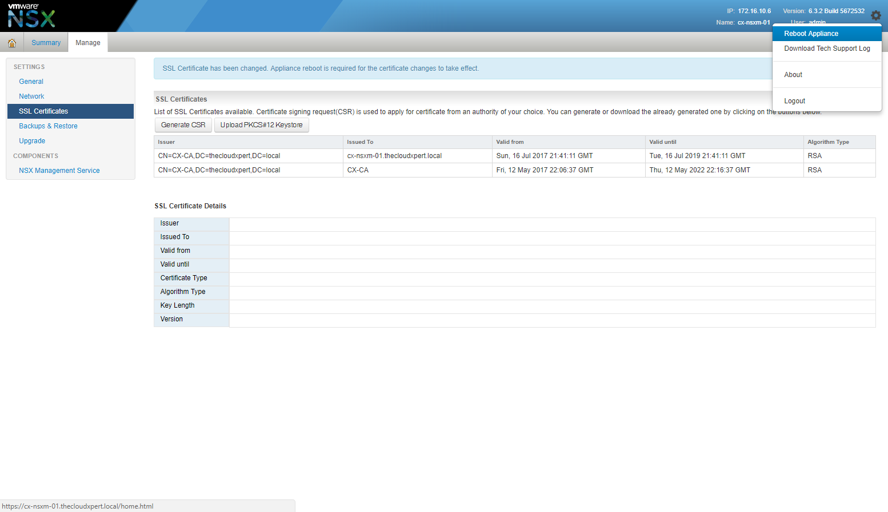Go to Network settings
Viewport: 888px width, 512px height.
31,96
